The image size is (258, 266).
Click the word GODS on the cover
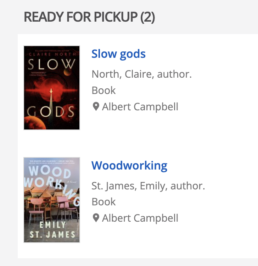pos(52,111)
